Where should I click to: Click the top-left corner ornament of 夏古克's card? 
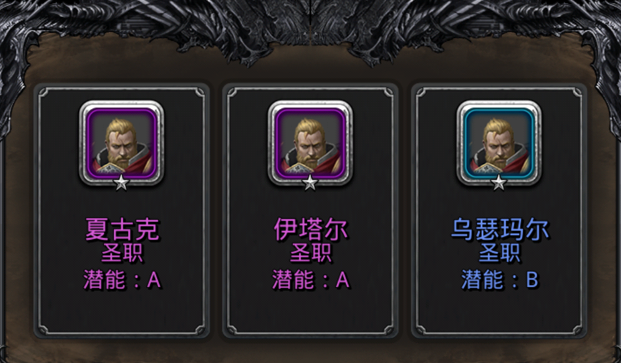tap(43, 93)
